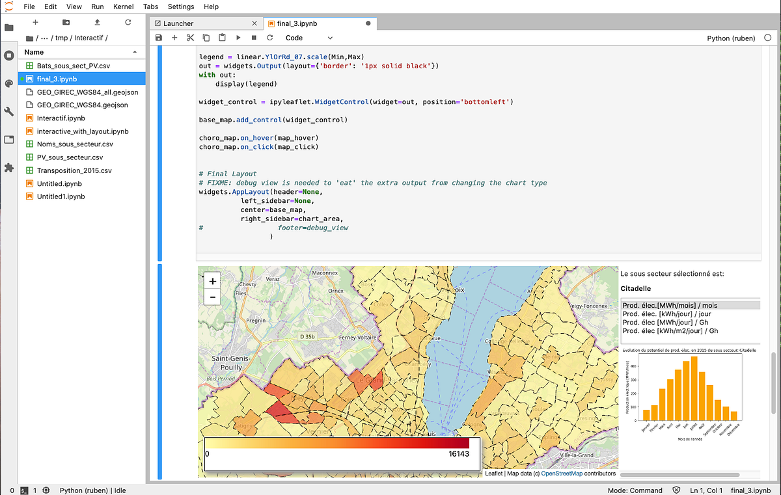This screenshot has height=495, width=781.
Task: Open the running terminals and kernels panel
Action: click(x=8, y=55)
